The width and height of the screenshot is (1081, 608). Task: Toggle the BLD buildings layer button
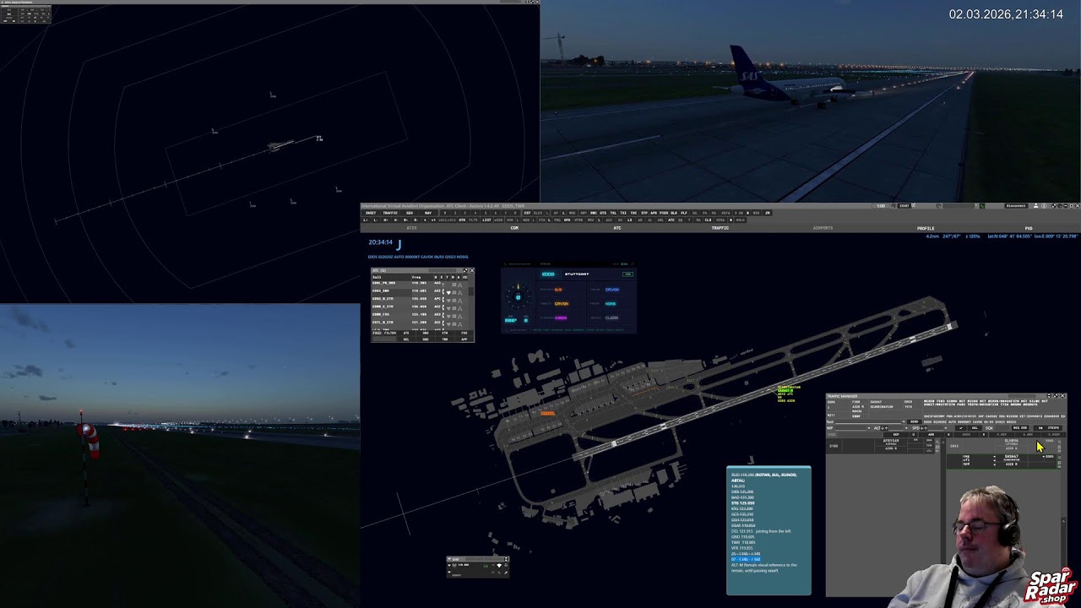tap(674, 213)
